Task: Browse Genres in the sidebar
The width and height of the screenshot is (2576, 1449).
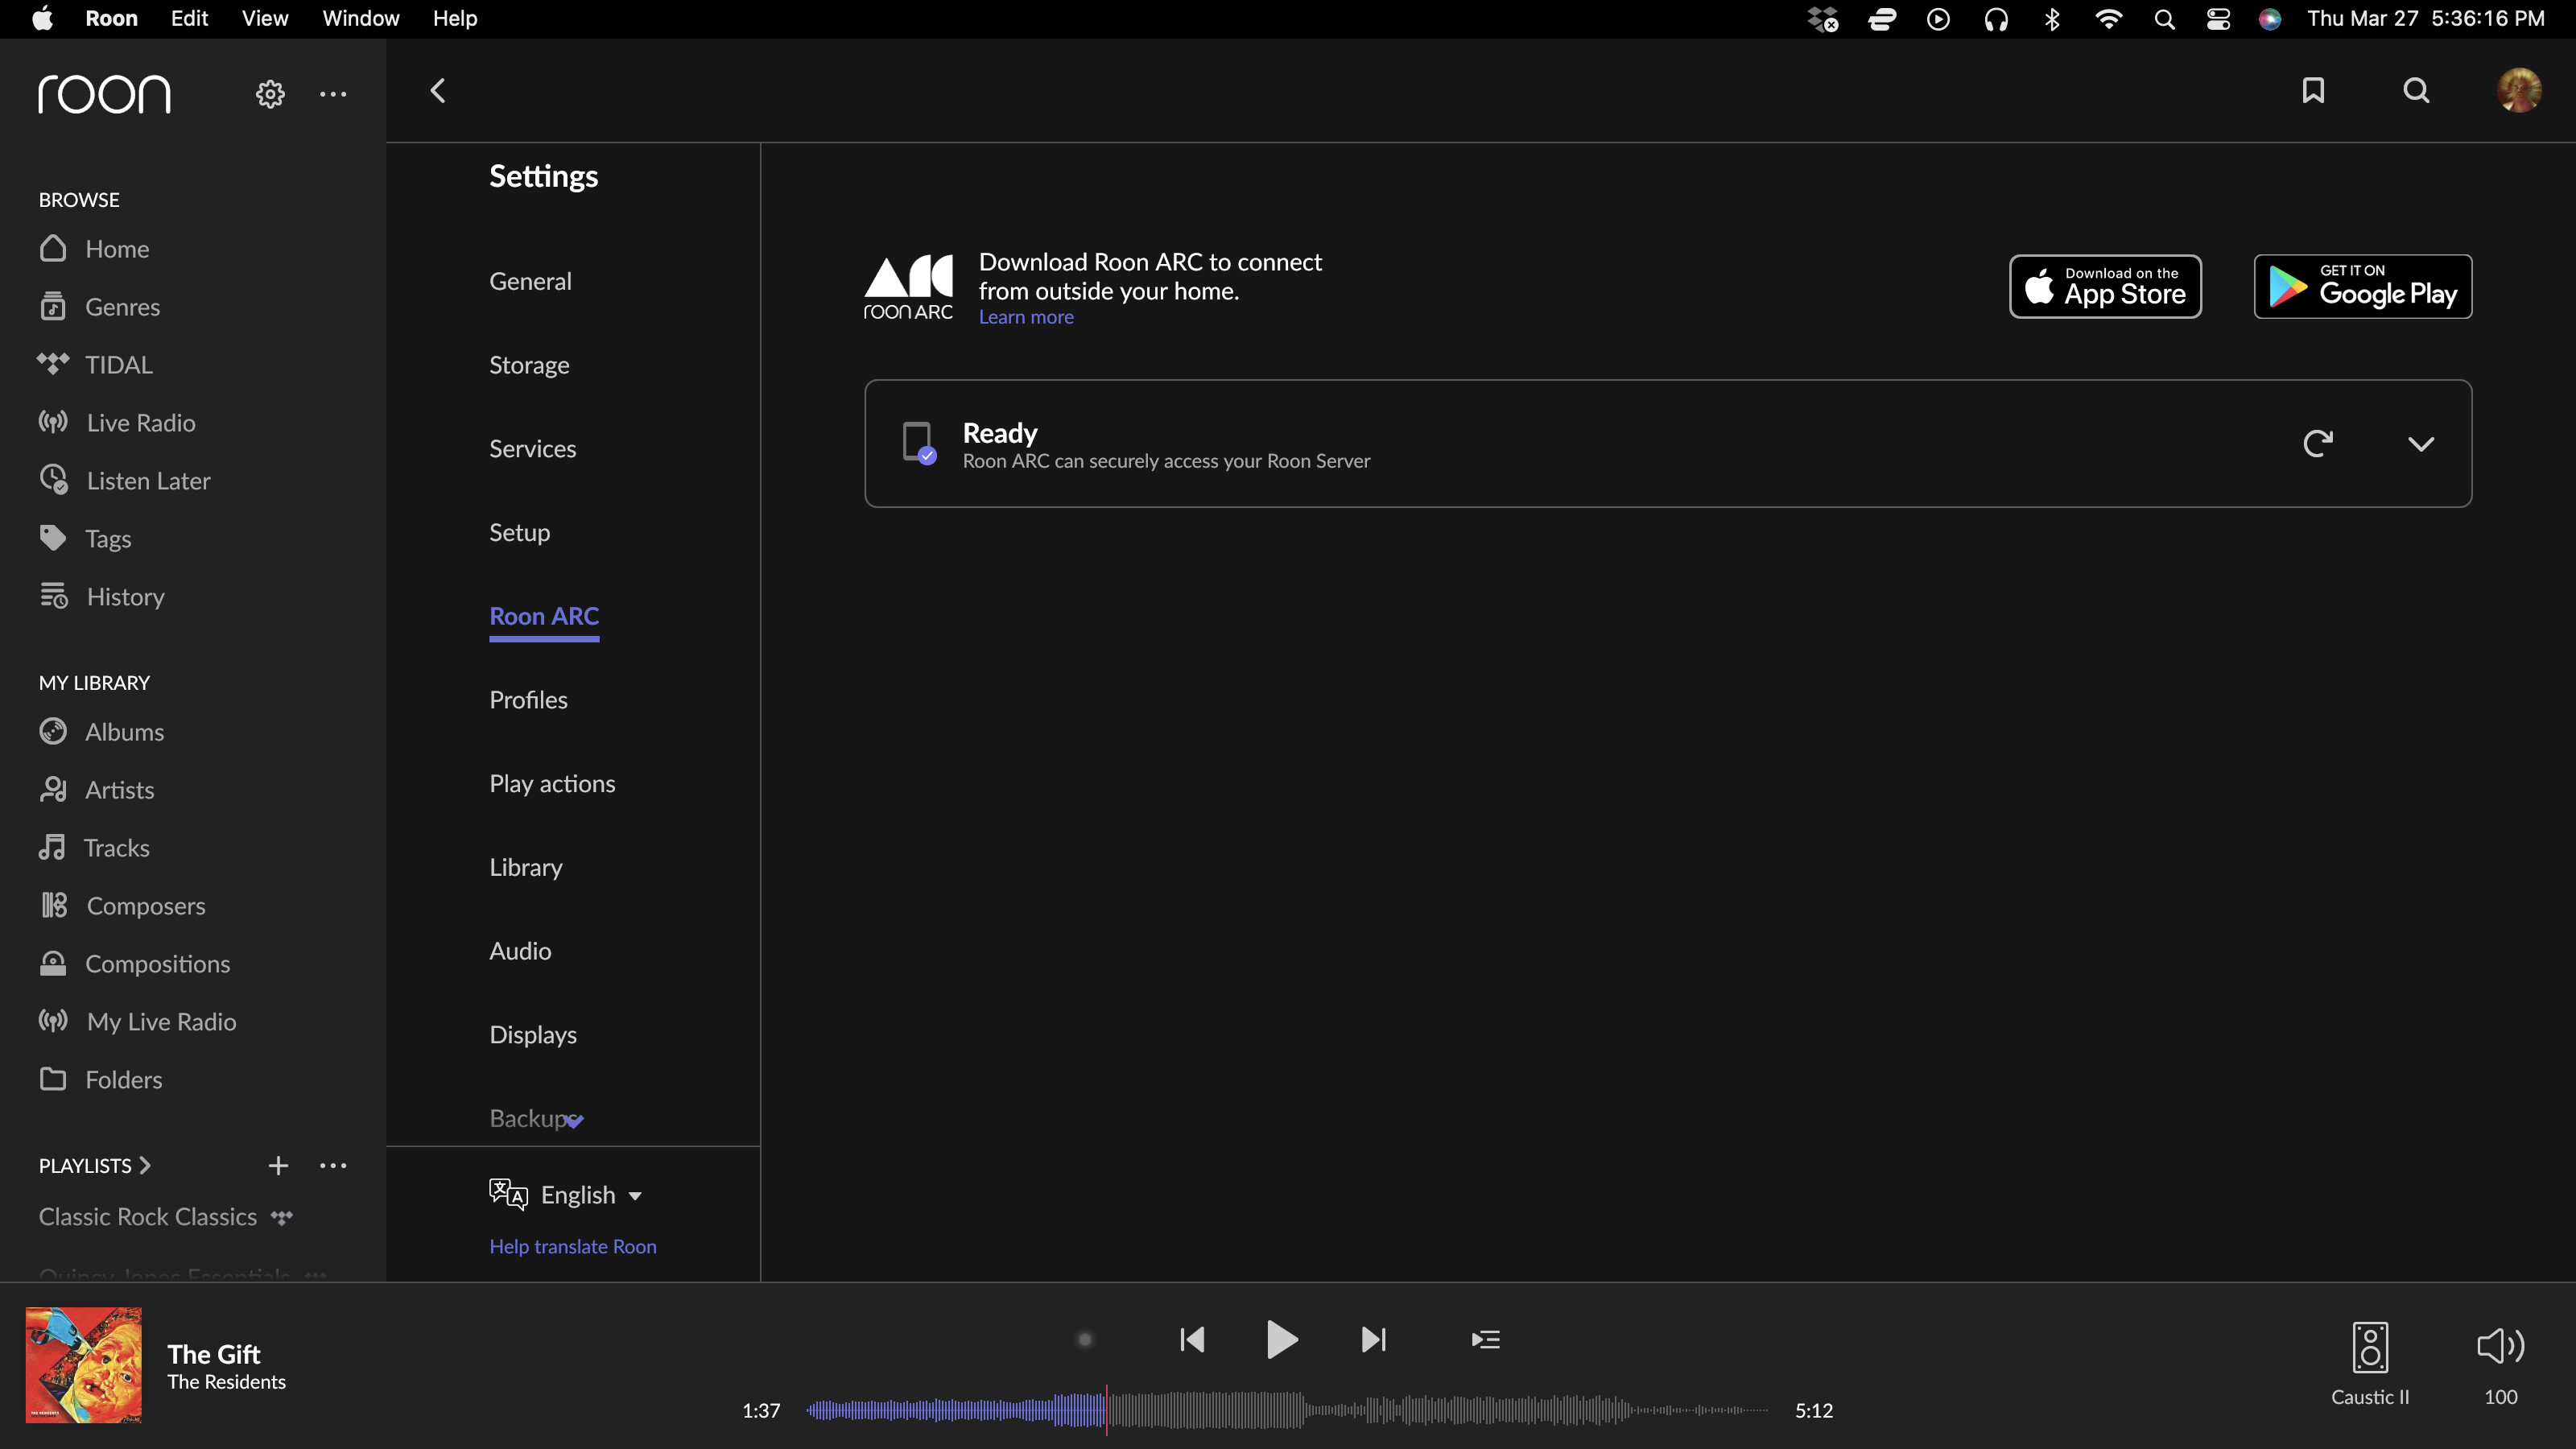Action: coord(99,307)
